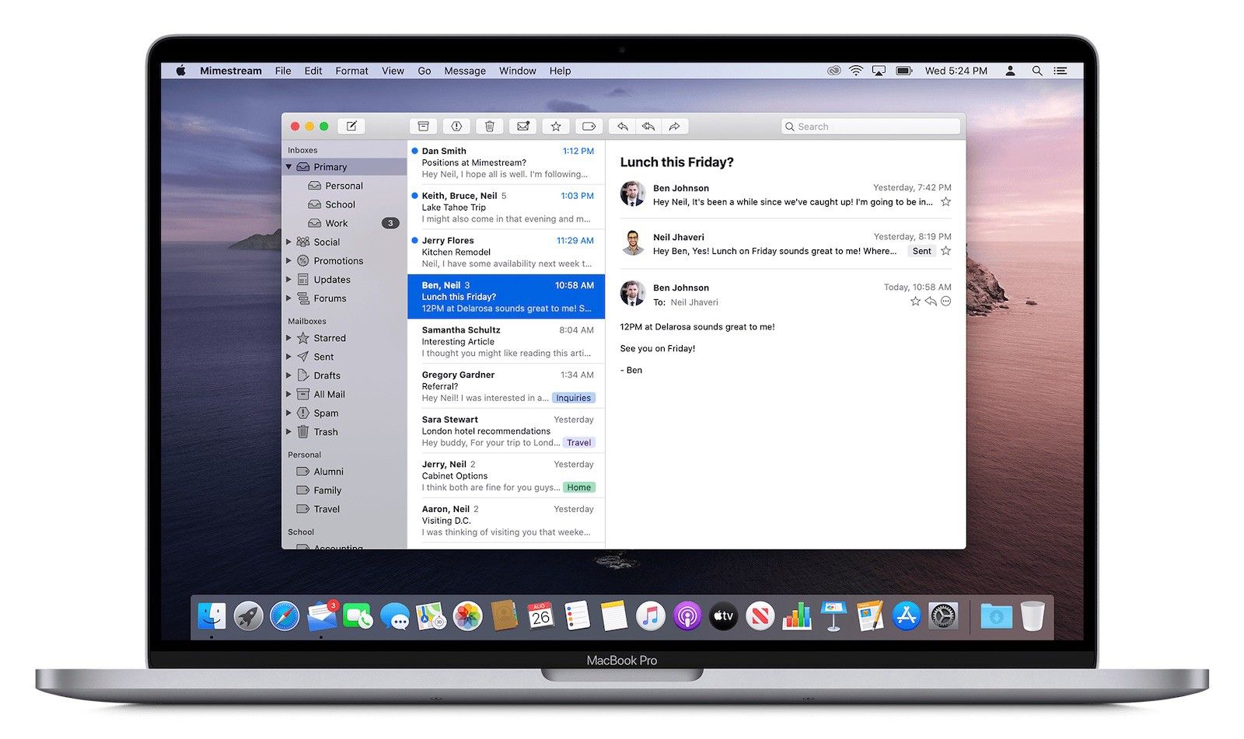The height and width of the screenshot is (739, 1244).
Task: Expand the Promotions category
Action: (289, 260)
